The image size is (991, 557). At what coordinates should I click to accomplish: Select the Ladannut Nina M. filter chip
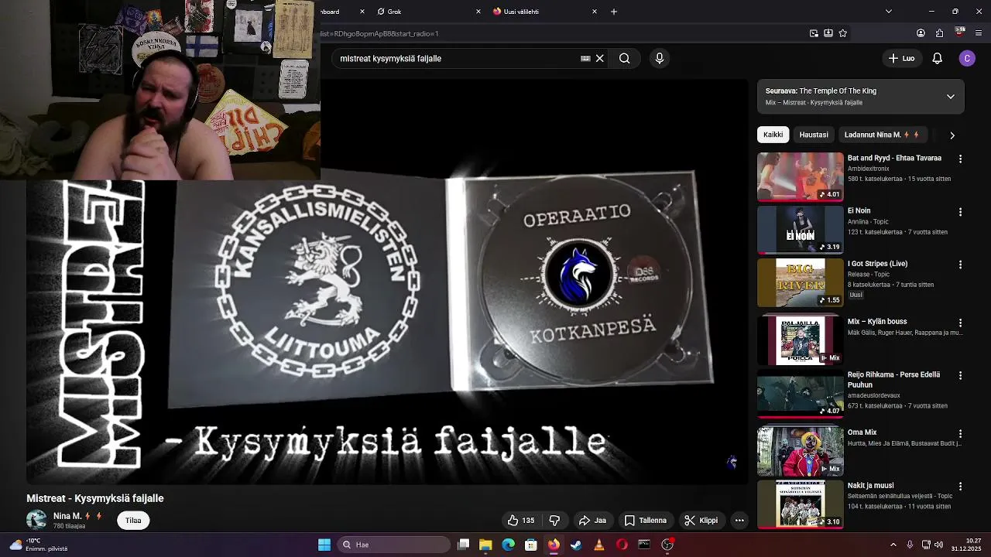(881, 135)
